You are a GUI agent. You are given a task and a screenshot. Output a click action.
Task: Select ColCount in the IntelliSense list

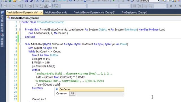92,89
